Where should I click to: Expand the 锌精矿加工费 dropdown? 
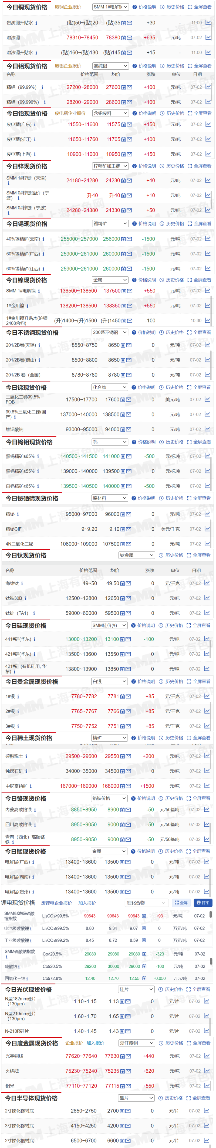110,166
